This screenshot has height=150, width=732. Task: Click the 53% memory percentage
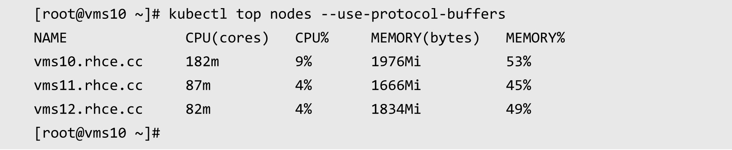518,62
